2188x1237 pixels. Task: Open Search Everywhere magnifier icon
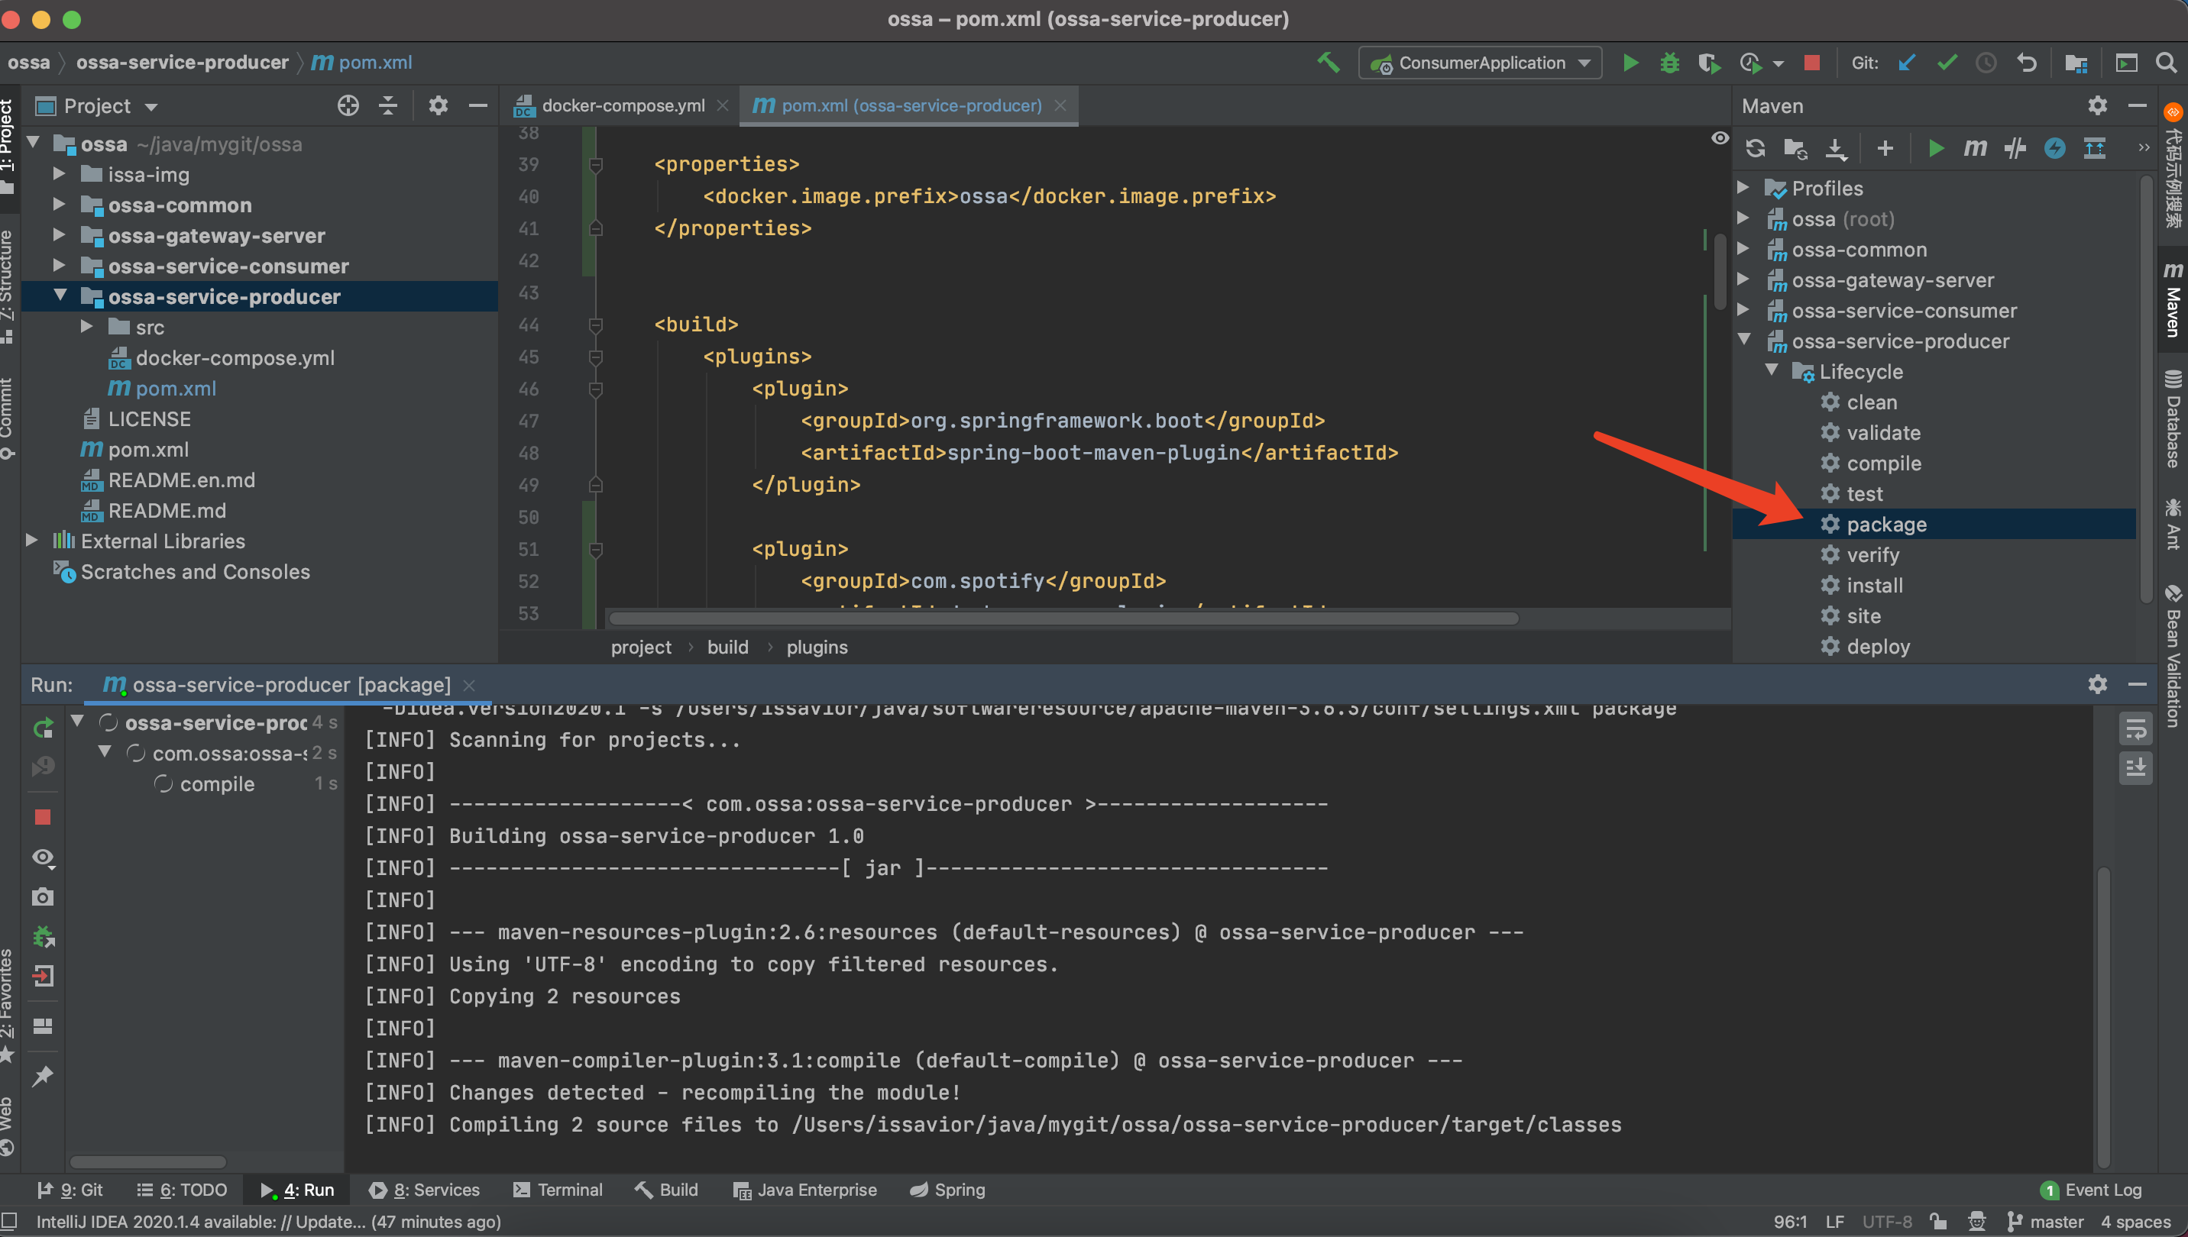[x=2166, y=63]
